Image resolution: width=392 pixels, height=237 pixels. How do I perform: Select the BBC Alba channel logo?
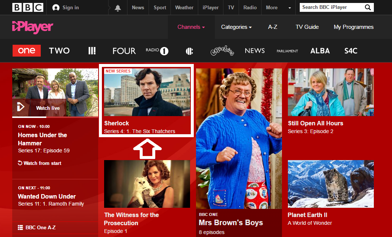point(320,51)
